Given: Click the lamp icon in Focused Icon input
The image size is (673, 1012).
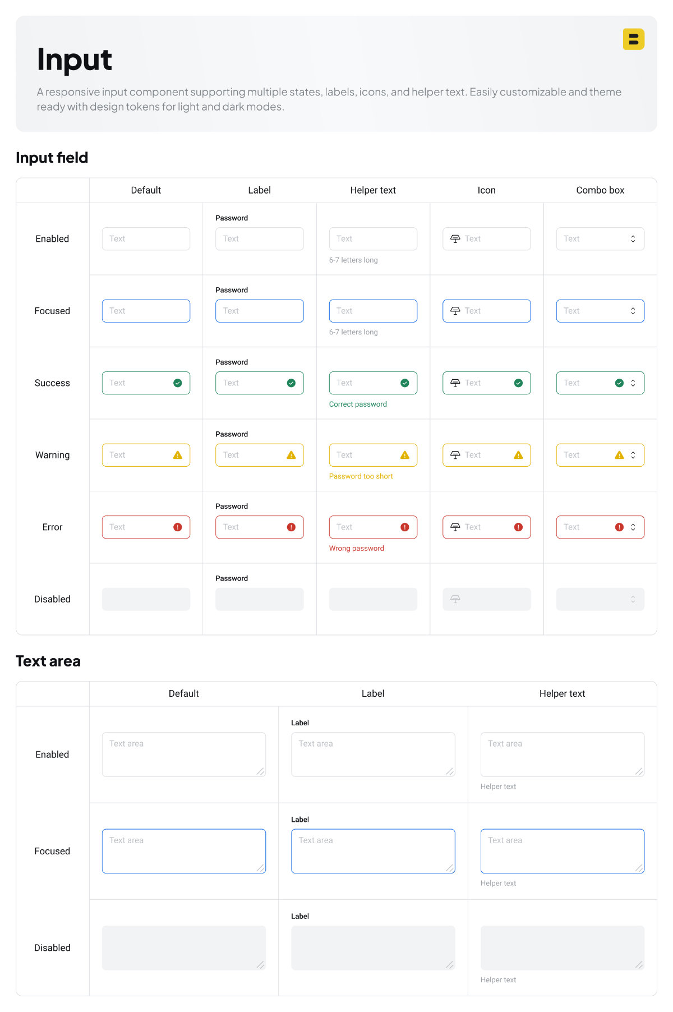Looking at the screenshot, I should tap(455, 311).
